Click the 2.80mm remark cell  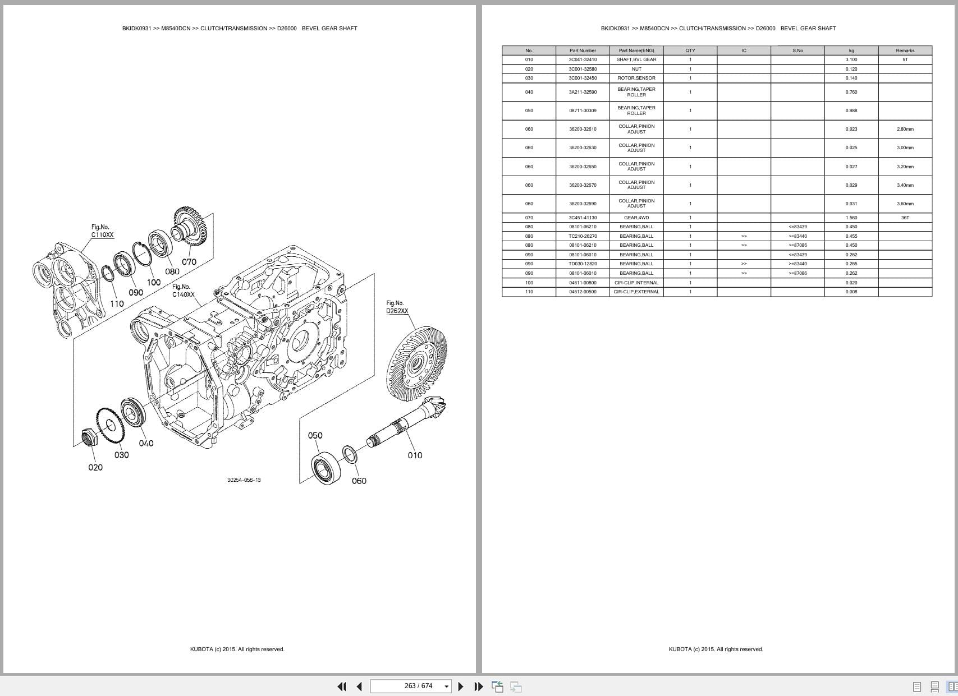tap(905, 129)
